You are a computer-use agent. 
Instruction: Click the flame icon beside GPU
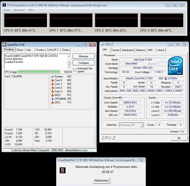pyautogui.click(x=52, y=103)
